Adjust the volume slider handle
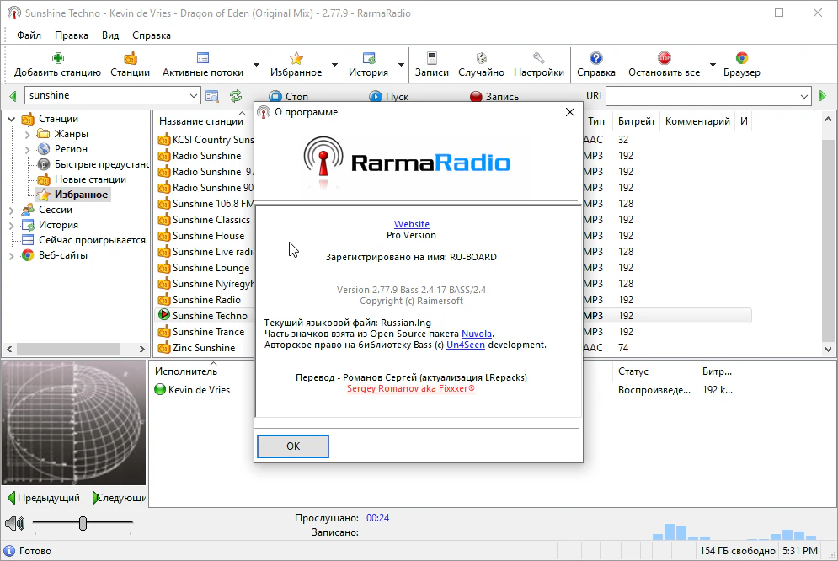This screenshot has height=561, width=838. click(83, 523)
